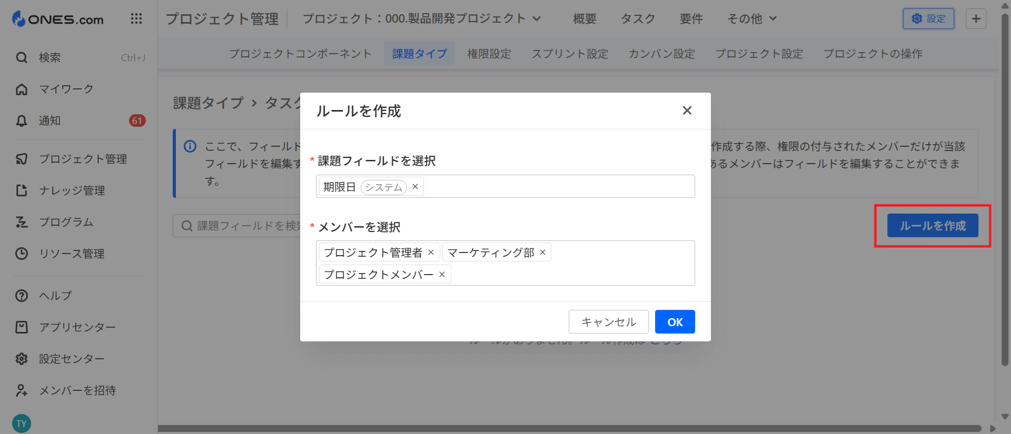The width and height of the screenshot is (1011, 434).
Task: Click the ONES.com logo
Action: click(x=58, y=19)
